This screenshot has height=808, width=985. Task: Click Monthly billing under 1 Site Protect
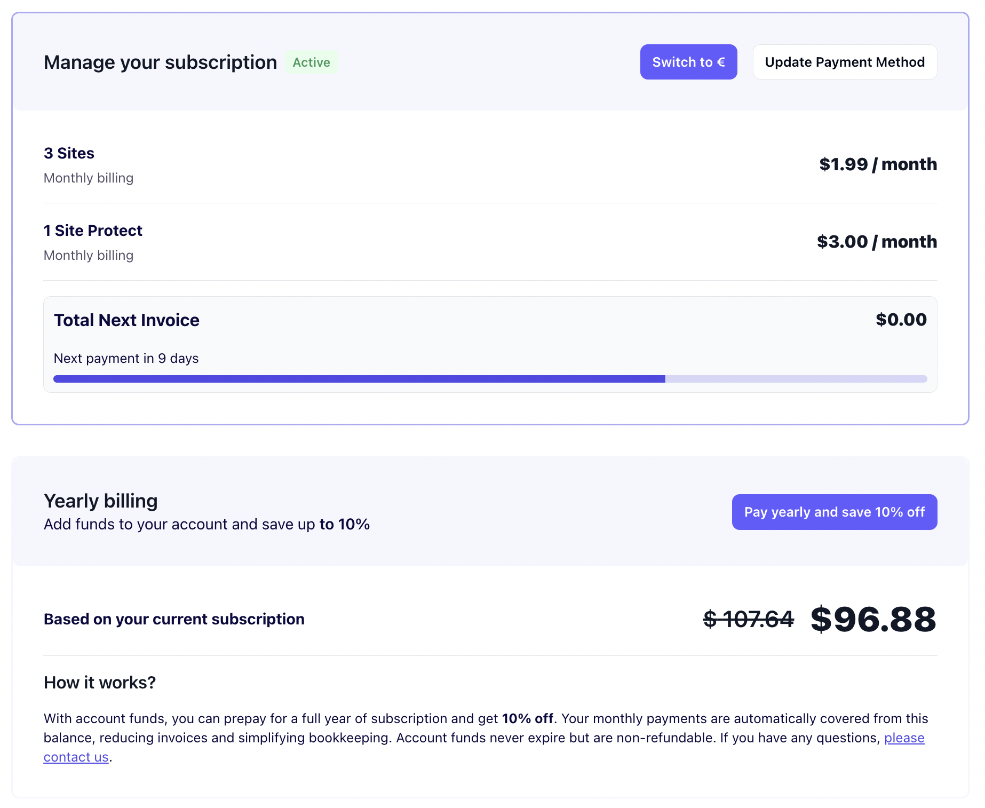tap(89, 255)
